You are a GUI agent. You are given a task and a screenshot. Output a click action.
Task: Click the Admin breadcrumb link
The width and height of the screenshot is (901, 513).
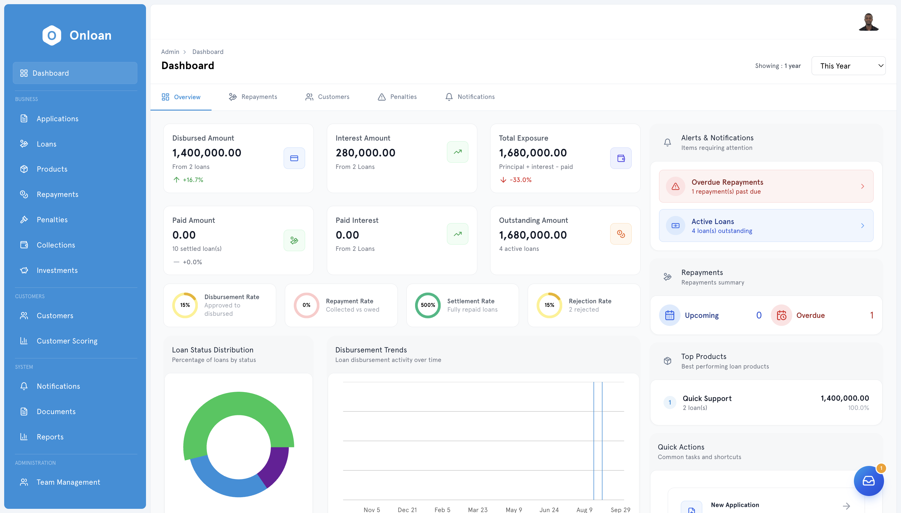(x=170, y=52)
